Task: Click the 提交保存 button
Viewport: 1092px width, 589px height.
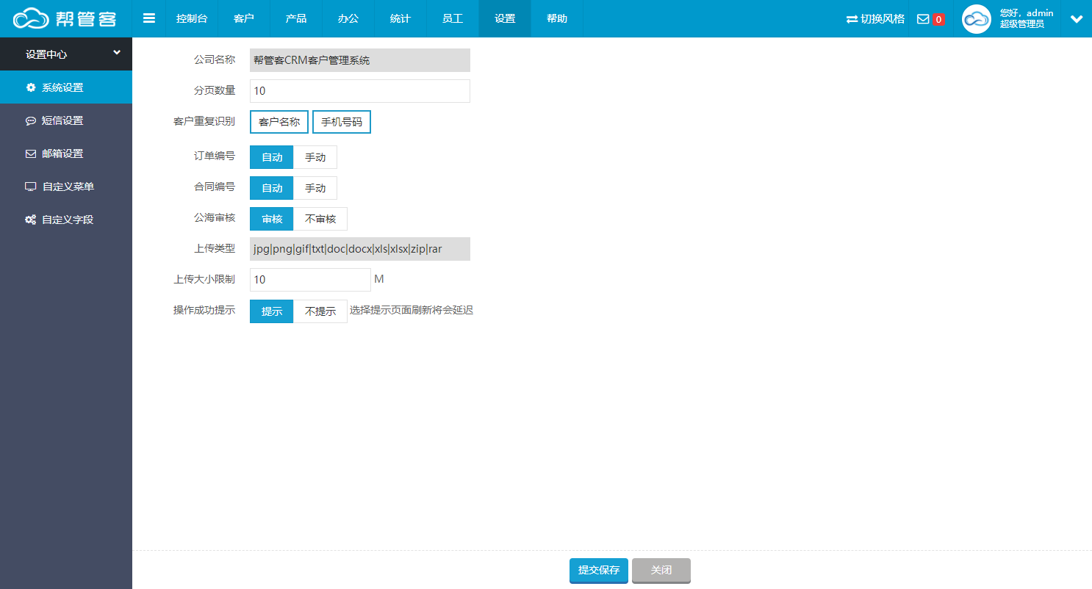Action: pyautogui.click(x=599, y=571)
